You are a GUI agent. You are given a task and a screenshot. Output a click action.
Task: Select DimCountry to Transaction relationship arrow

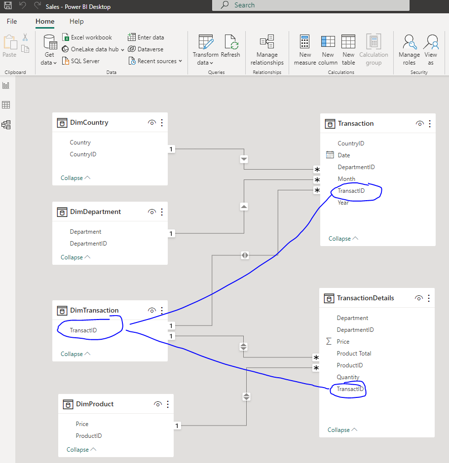point(244,159)
